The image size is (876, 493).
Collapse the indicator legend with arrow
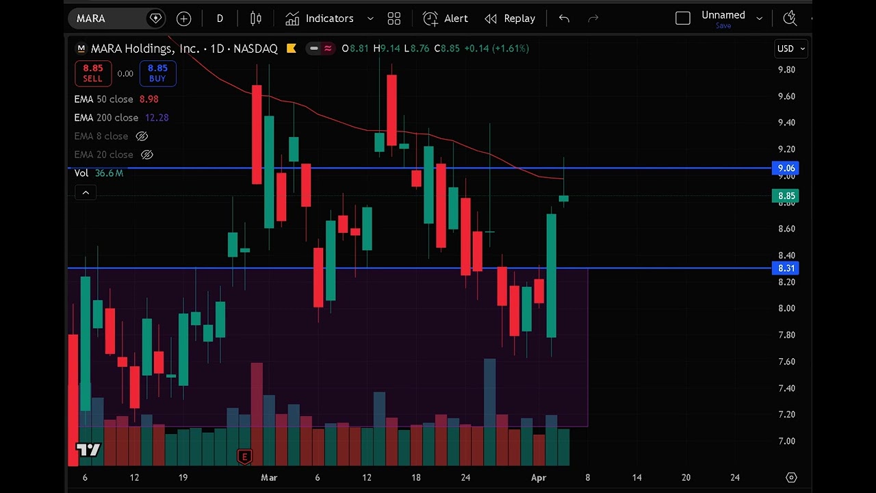coord(86,193)
